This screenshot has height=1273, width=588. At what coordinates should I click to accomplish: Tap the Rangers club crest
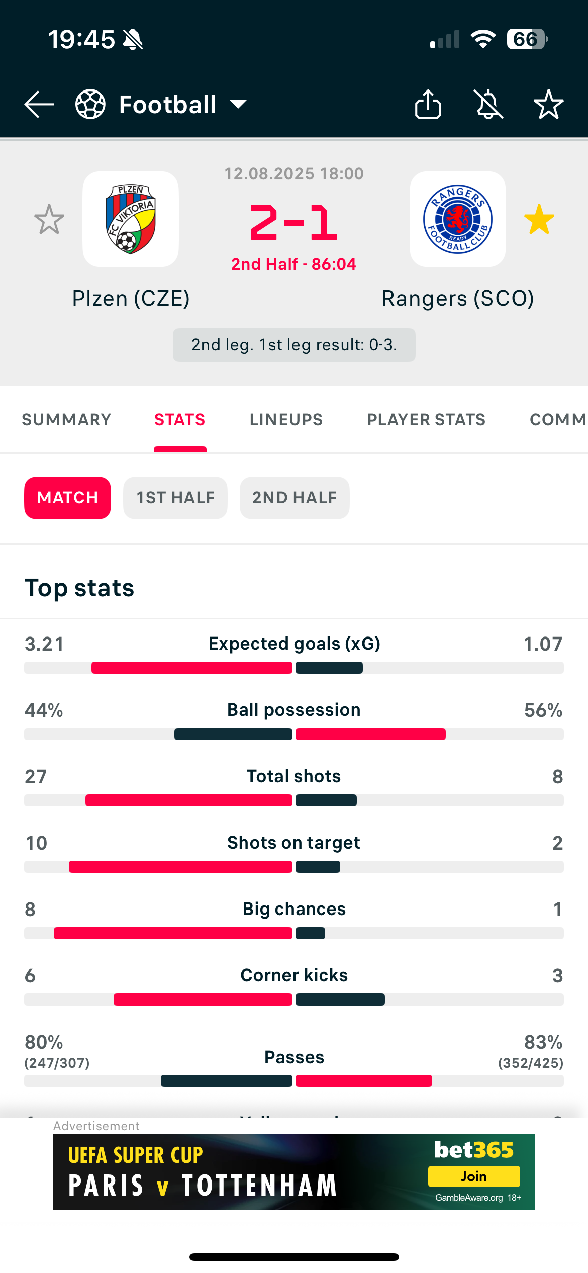pos(458,219)
